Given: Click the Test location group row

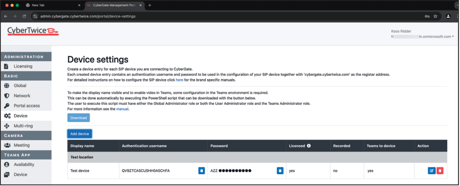Looking at the screenshot, I should (257, 157).
